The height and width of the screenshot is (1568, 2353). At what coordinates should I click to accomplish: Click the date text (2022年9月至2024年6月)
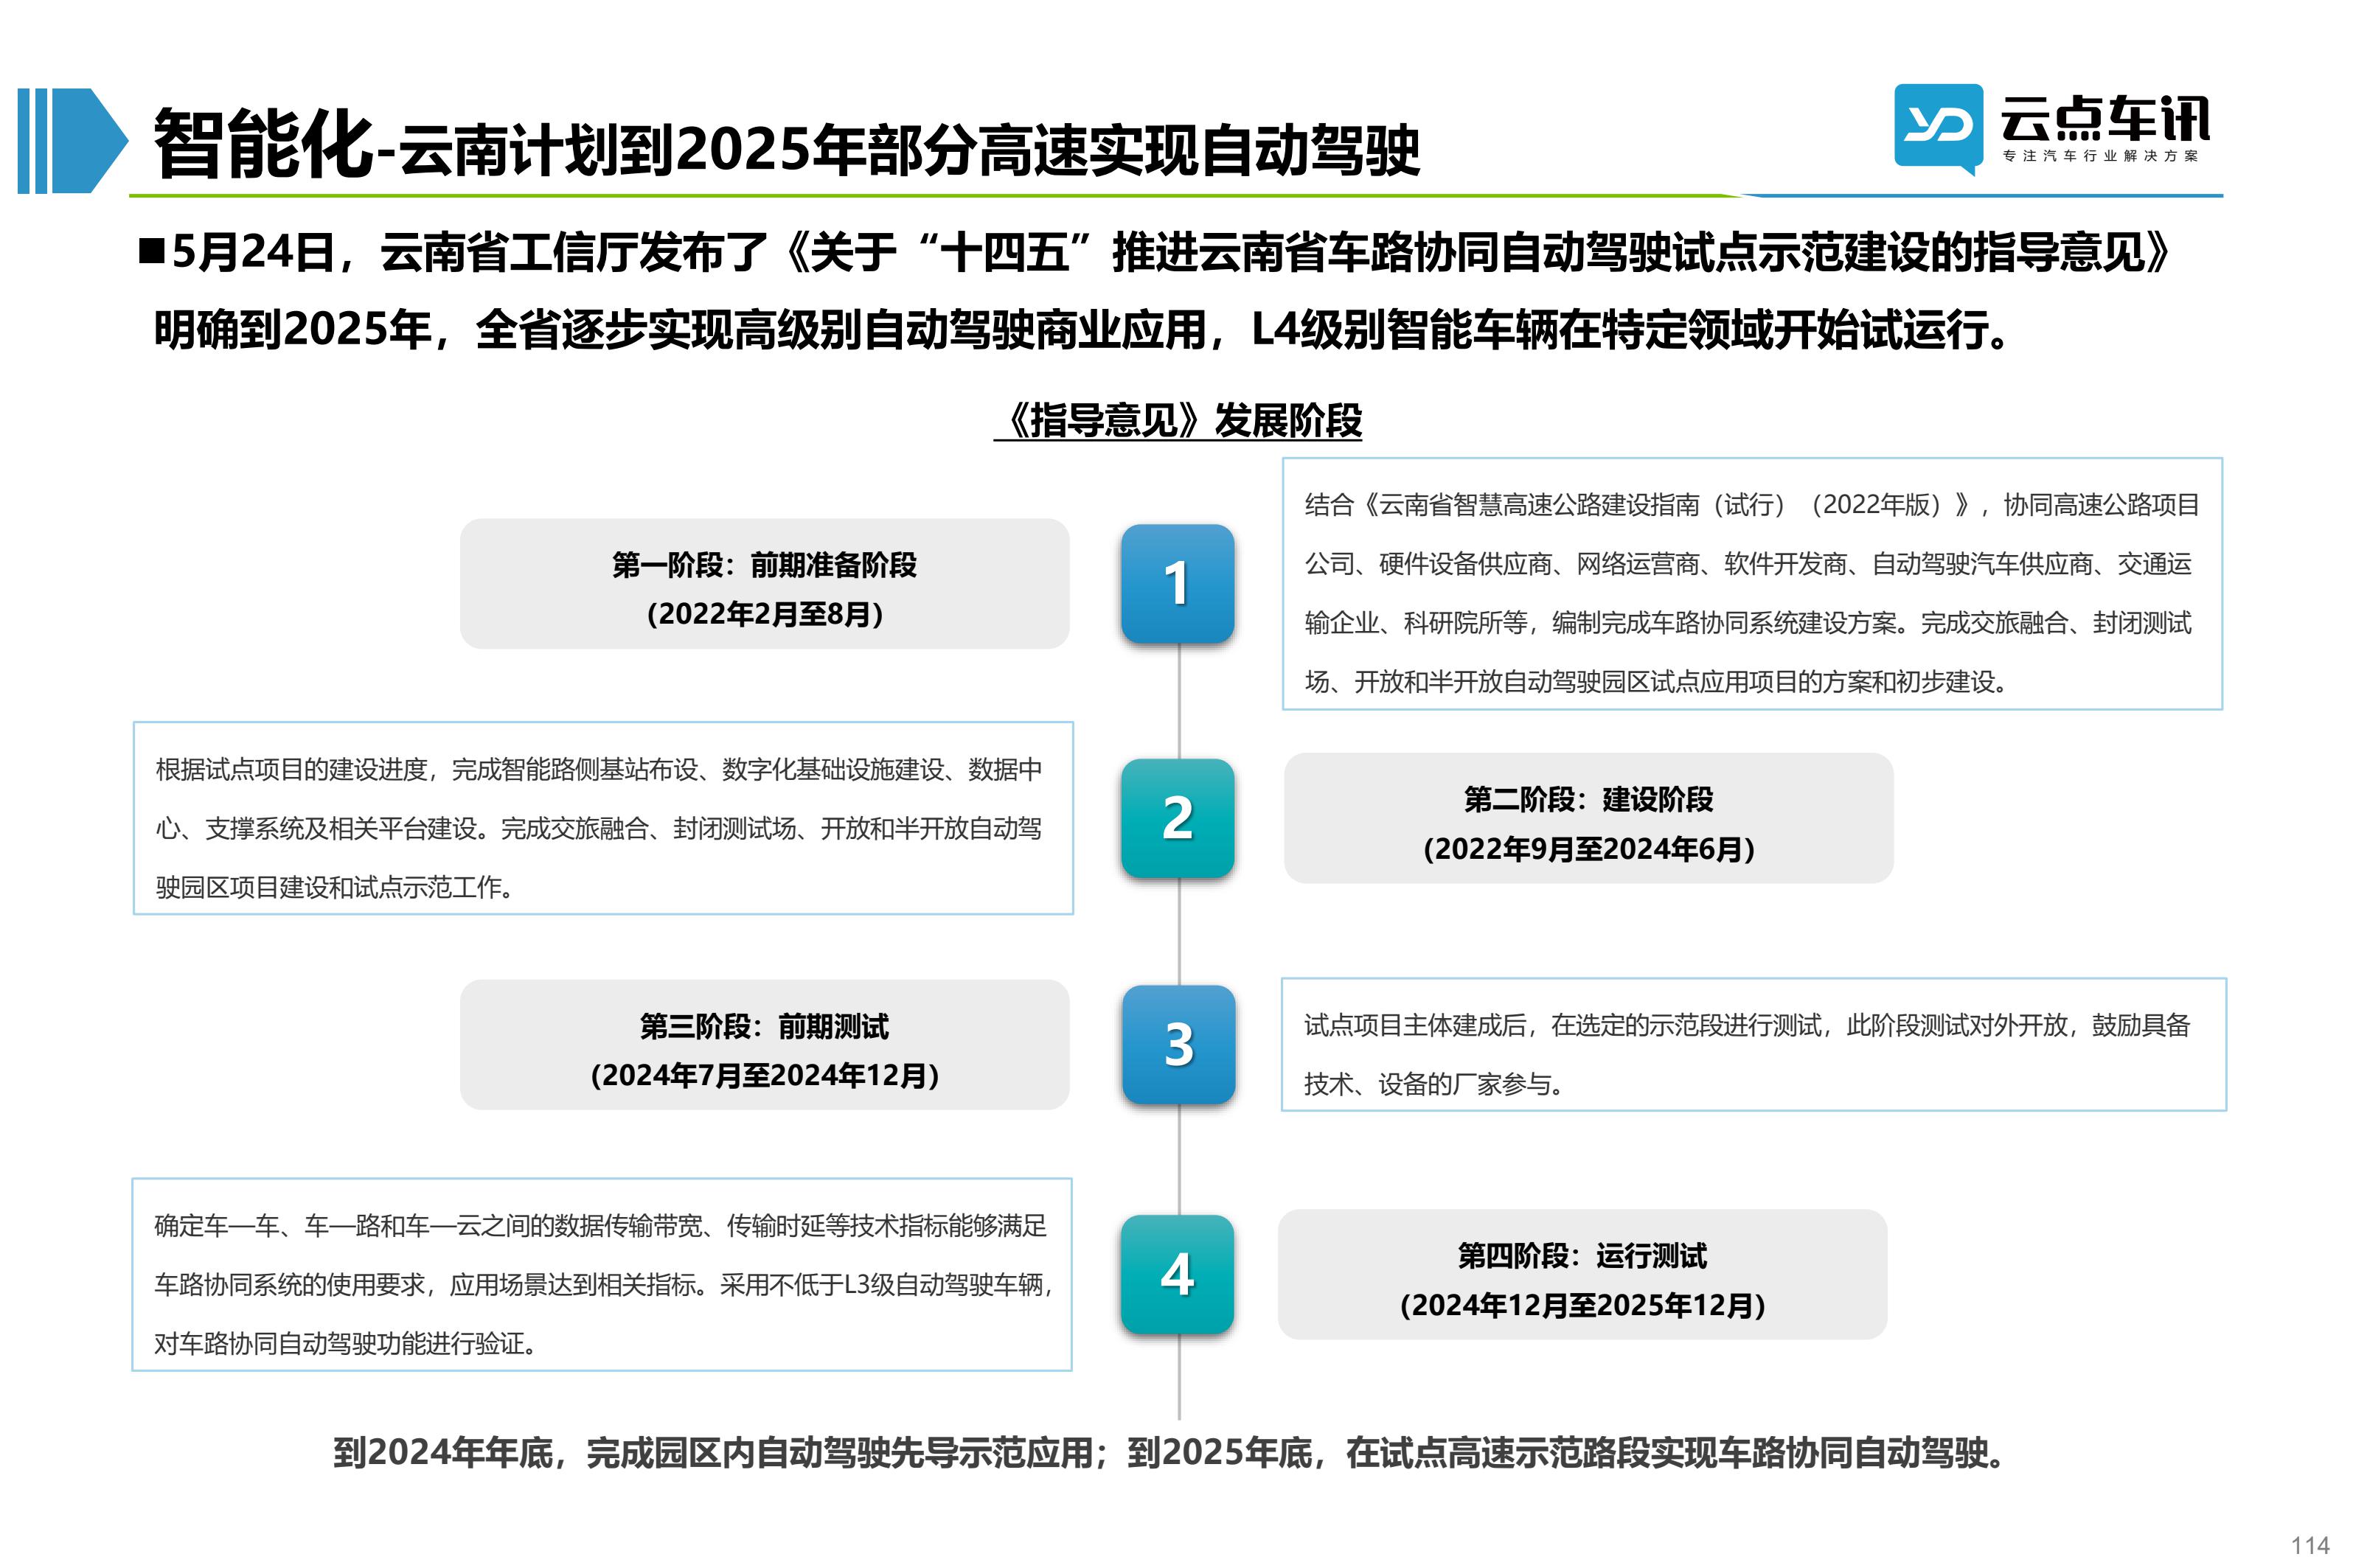pos(1588,849)
